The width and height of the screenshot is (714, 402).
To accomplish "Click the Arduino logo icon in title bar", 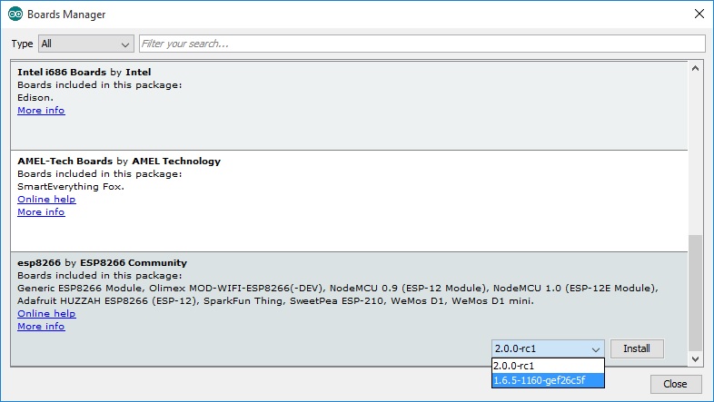I will click(15, 15).
